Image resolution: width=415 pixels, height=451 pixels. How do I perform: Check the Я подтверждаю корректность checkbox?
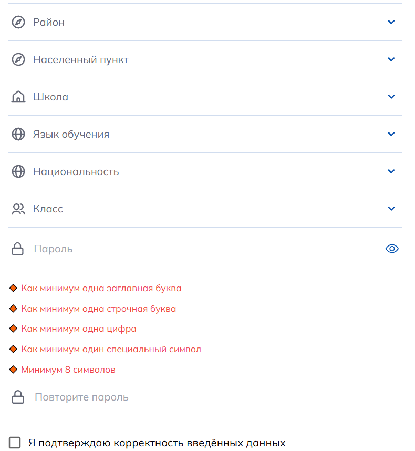point(15,443)
